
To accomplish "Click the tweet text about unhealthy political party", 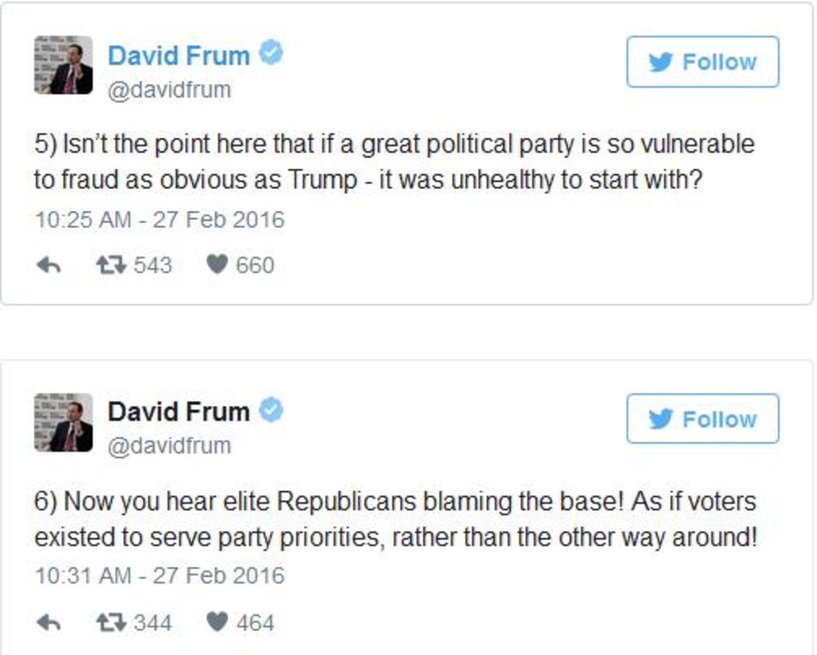I will click(394, 161).
